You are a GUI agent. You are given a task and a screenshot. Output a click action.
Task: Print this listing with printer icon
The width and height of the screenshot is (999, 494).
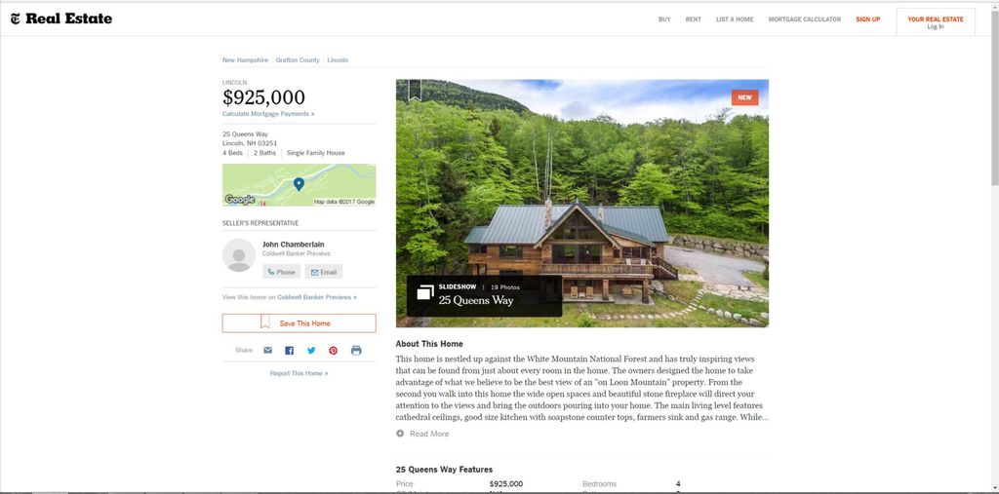click(356, 350)
